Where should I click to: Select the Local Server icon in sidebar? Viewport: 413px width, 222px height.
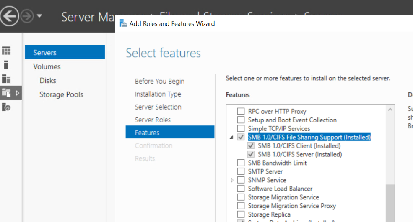6,65
